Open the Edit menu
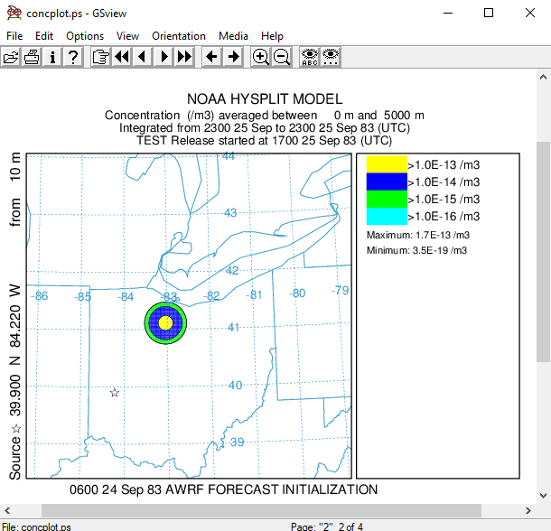The width and height of the screenshot is (551, 531). coord(44,36)
